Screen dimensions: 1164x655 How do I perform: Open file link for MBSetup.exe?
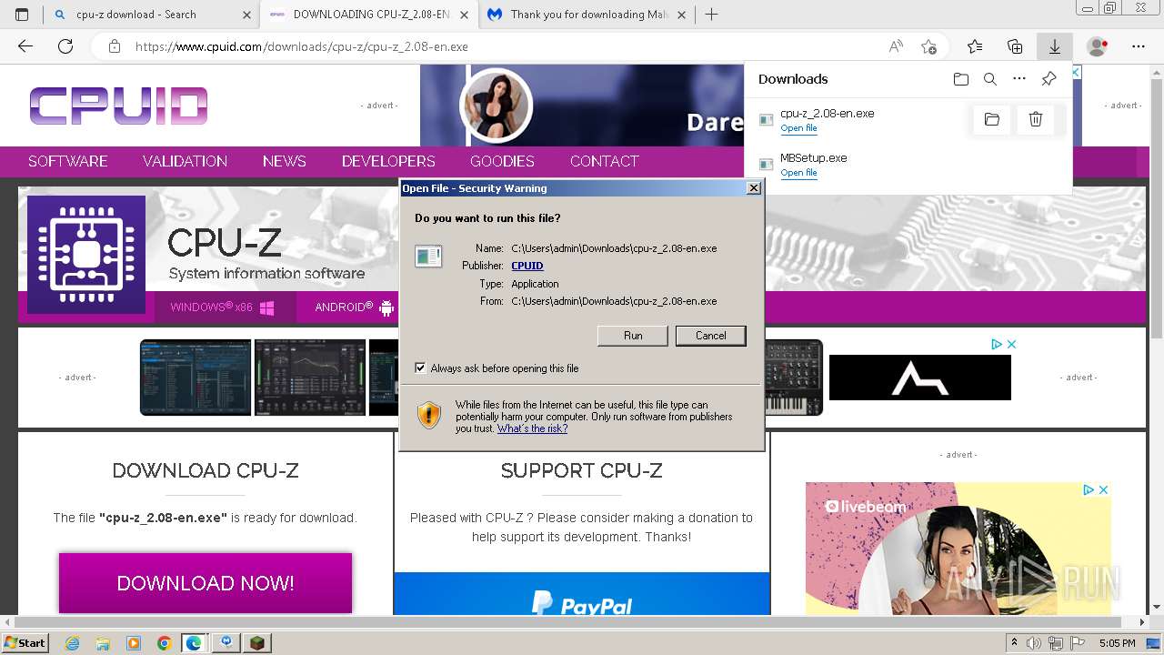pos(798,173)
